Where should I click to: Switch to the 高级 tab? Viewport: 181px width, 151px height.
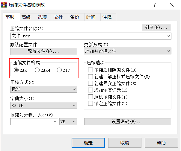tap(26, 17)
